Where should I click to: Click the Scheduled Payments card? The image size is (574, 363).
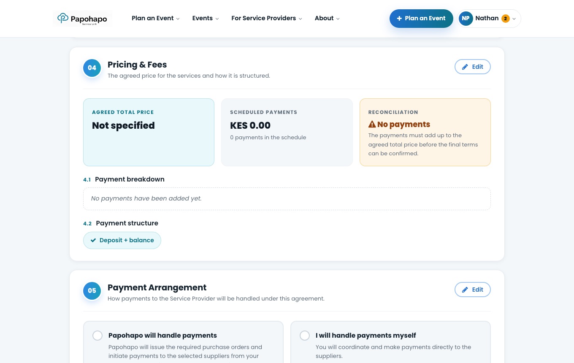287,132
